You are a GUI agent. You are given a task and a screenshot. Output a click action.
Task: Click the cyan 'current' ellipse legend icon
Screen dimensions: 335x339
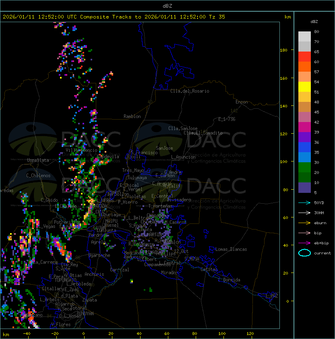(x=304, y=253)
